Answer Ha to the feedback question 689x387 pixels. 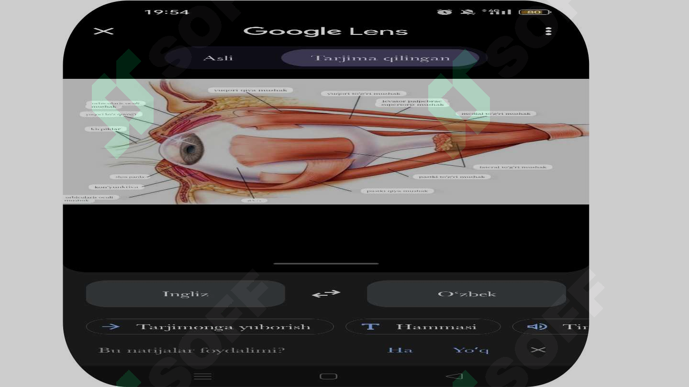coord(400,350)
